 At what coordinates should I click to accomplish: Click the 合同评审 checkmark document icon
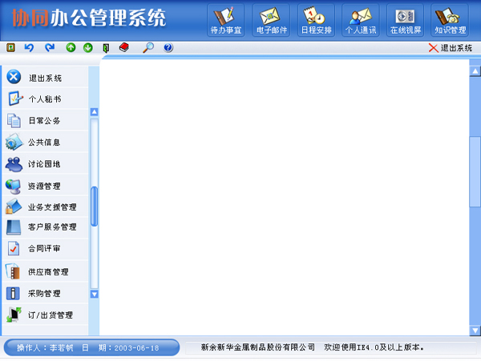(14, 248)
